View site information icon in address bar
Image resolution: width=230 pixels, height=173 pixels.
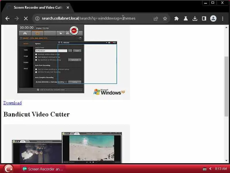tap(37, 18)
